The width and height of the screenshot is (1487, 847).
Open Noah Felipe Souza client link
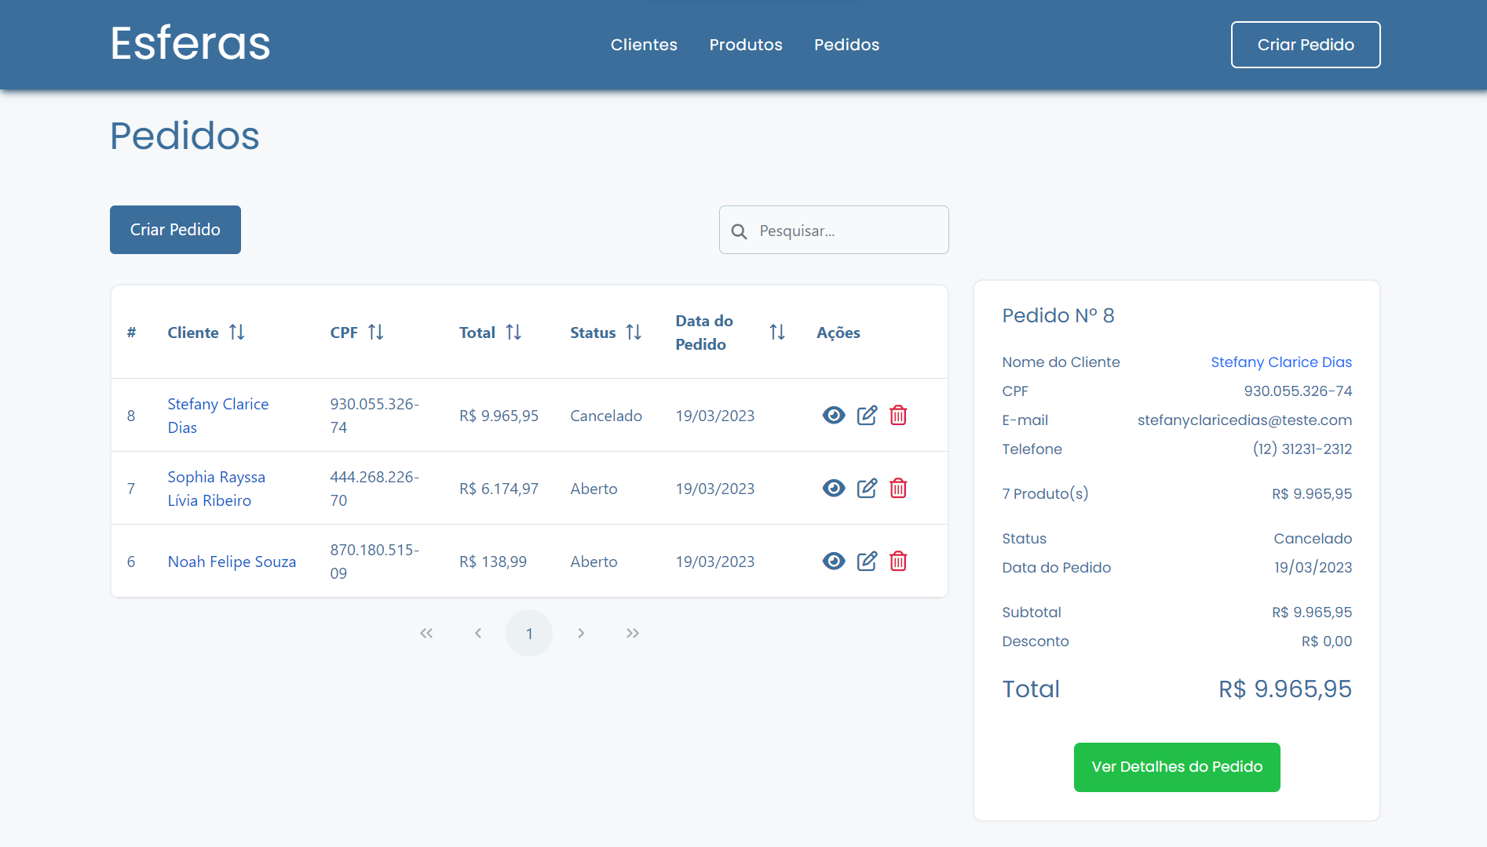click(232, 562)
